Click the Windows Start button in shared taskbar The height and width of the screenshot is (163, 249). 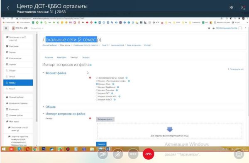4,149
